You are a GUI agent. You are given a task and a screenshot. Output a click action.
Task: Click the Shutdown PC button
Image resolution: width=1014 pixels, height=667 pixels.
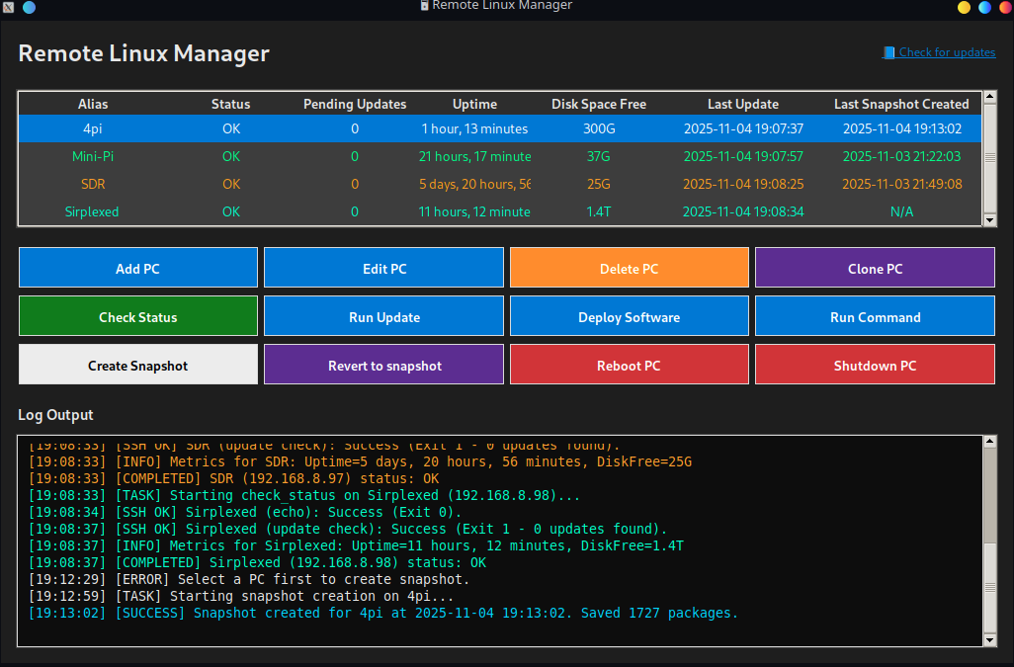click(x=875, y=366)
